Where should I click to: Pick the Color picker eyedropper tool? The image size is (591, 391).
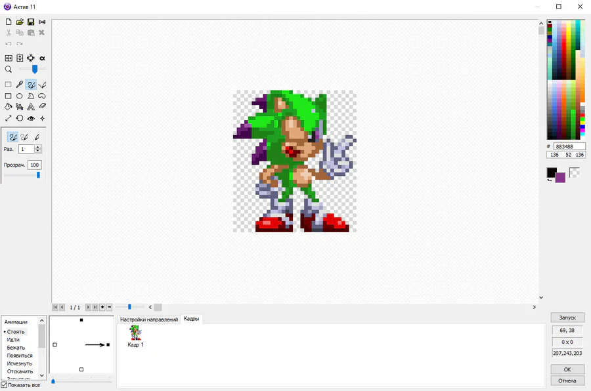tap(20, 85)
